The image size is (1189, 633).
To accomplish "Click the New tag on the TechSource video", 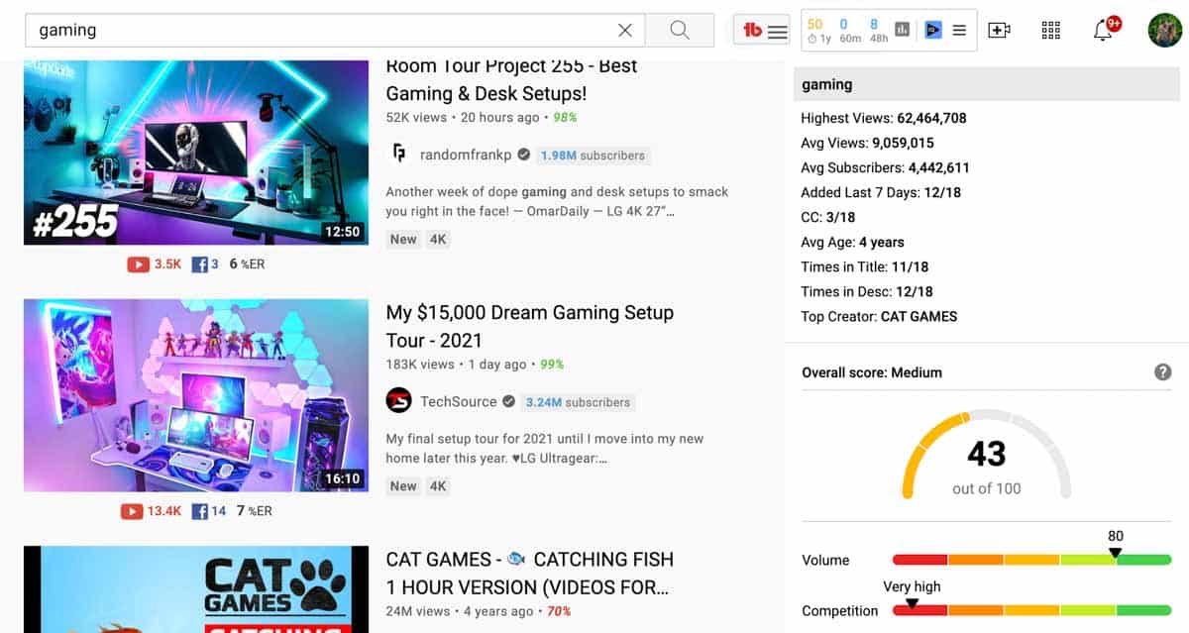I will (x=402, y=485).
